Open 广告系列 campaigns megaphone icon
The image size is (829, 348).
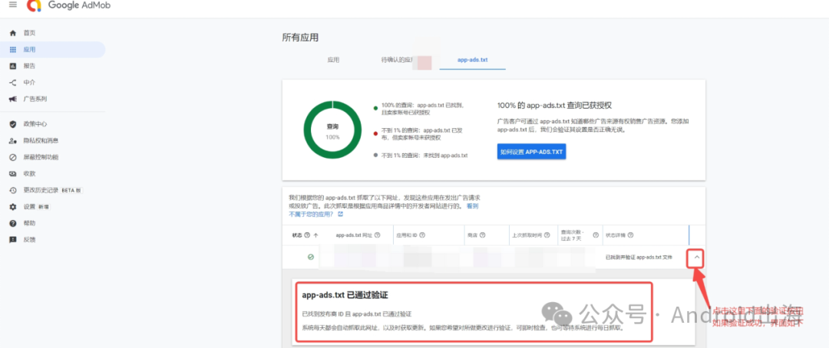tap(13, 99)
